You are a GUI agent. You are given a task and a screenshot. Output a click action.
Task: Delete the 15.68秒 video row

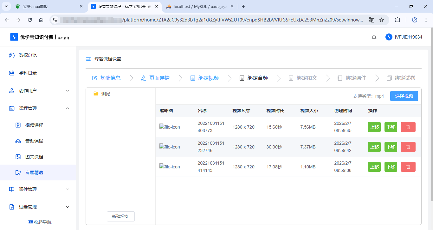408,127
